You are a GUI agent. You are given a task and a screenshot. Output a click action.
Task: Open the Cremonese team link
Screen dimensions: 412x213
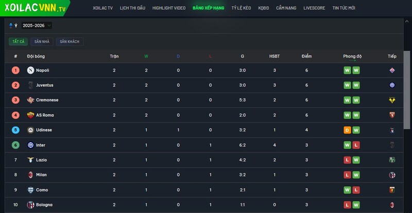pyautogui.click(x=47, y=100)
